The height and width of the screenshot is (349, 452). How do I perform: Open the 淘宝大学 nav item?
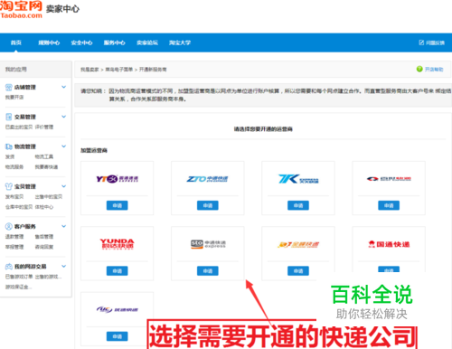tap(180, 42)
